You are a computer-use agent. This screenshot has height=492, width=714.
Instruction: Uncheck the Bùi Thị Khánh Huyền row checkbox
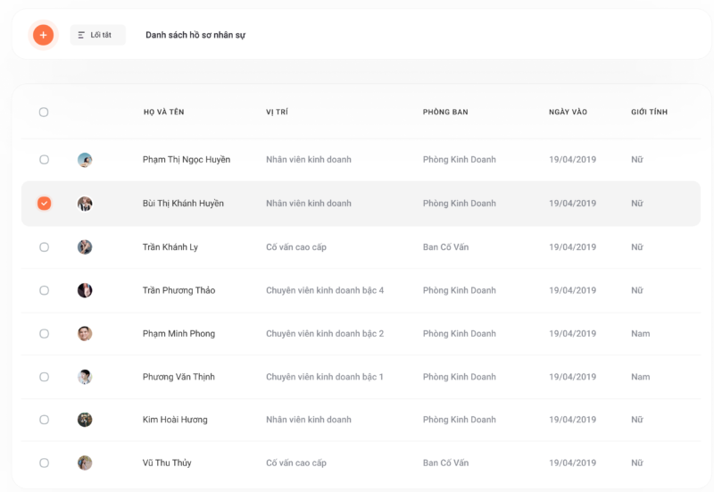coord(44,204)
